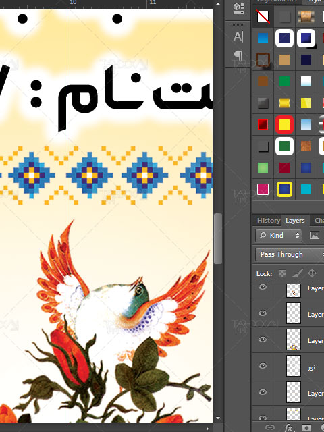Apply the maroon dark red style
Screen dimensions: 324x432
coord(284,167)
